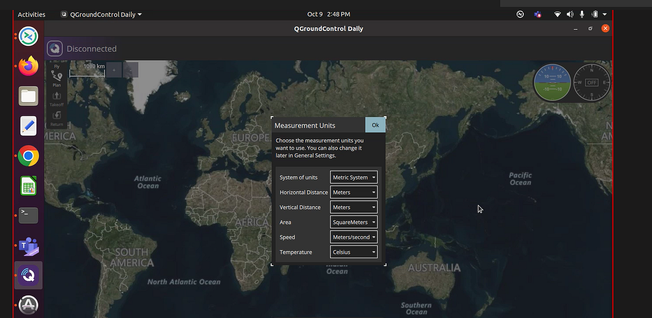
Task: Click the Atlantic Ocean map label
Action: [148, 182]
